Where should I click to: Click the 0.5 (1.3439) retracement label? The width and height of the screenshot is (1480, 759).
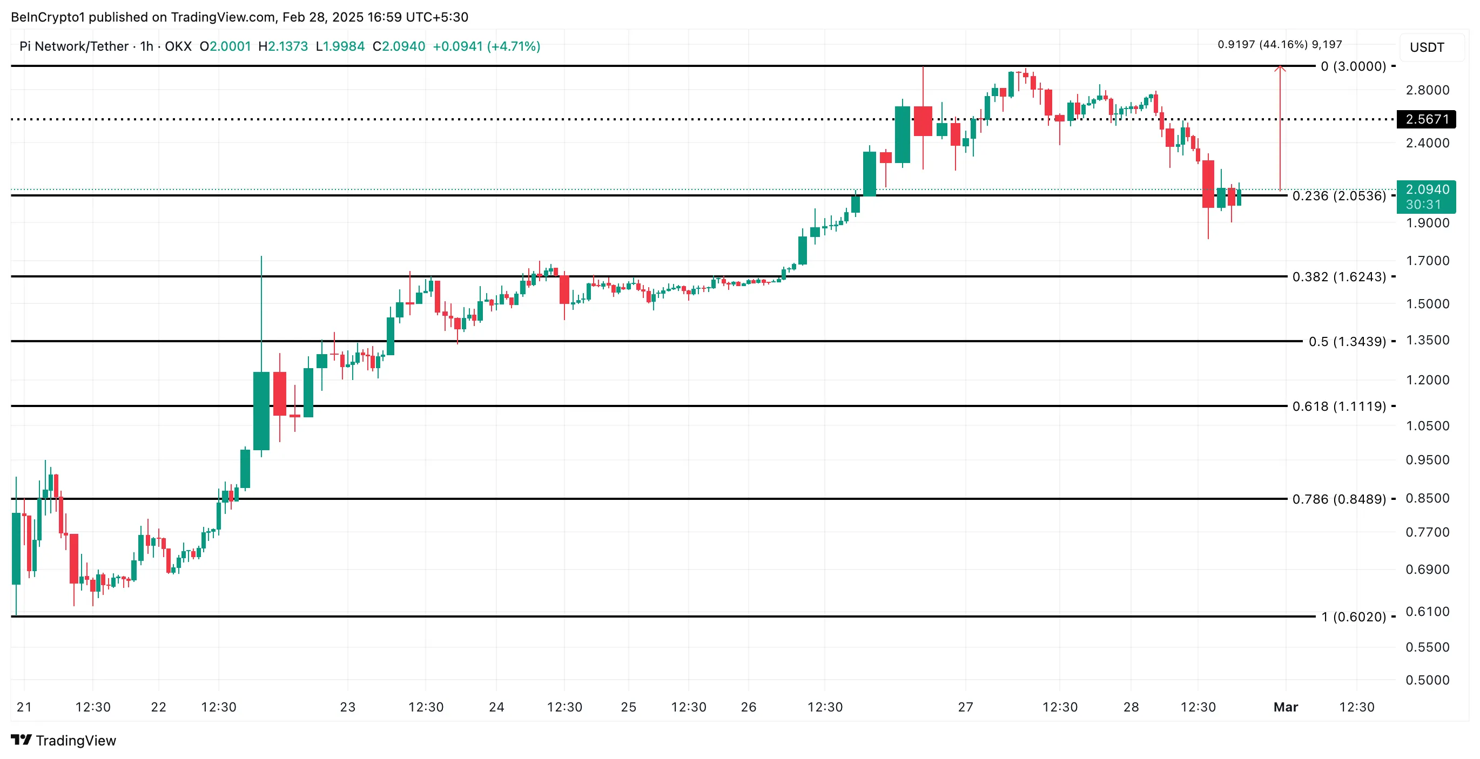pyautogui.click(x=1347, y=342)
